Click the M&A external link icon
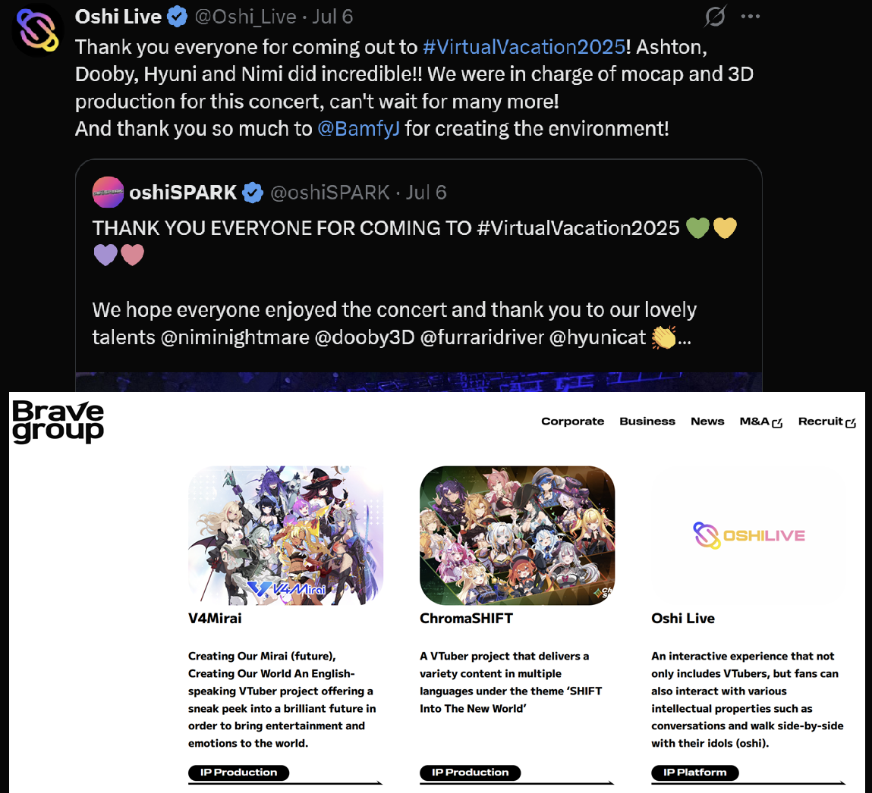Screen dimensions: 872x793 (777, 424)
